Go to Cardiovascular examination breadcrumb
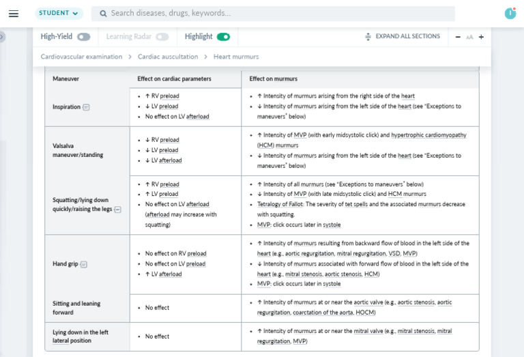This screenshot has width=524, height=357. click(x=81, y=57)
